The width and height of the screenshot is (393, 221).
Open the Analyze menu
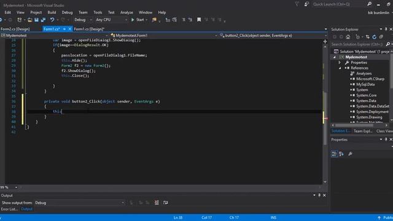(x=126, y=12)
